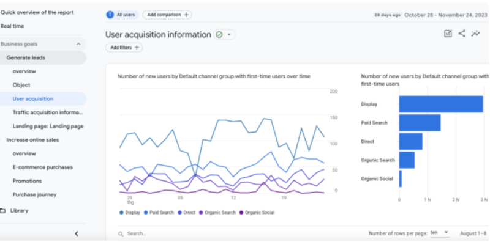Open the rows per page dropdown
The width and height of the screenshot is (490, 242).
click(439, 233)
